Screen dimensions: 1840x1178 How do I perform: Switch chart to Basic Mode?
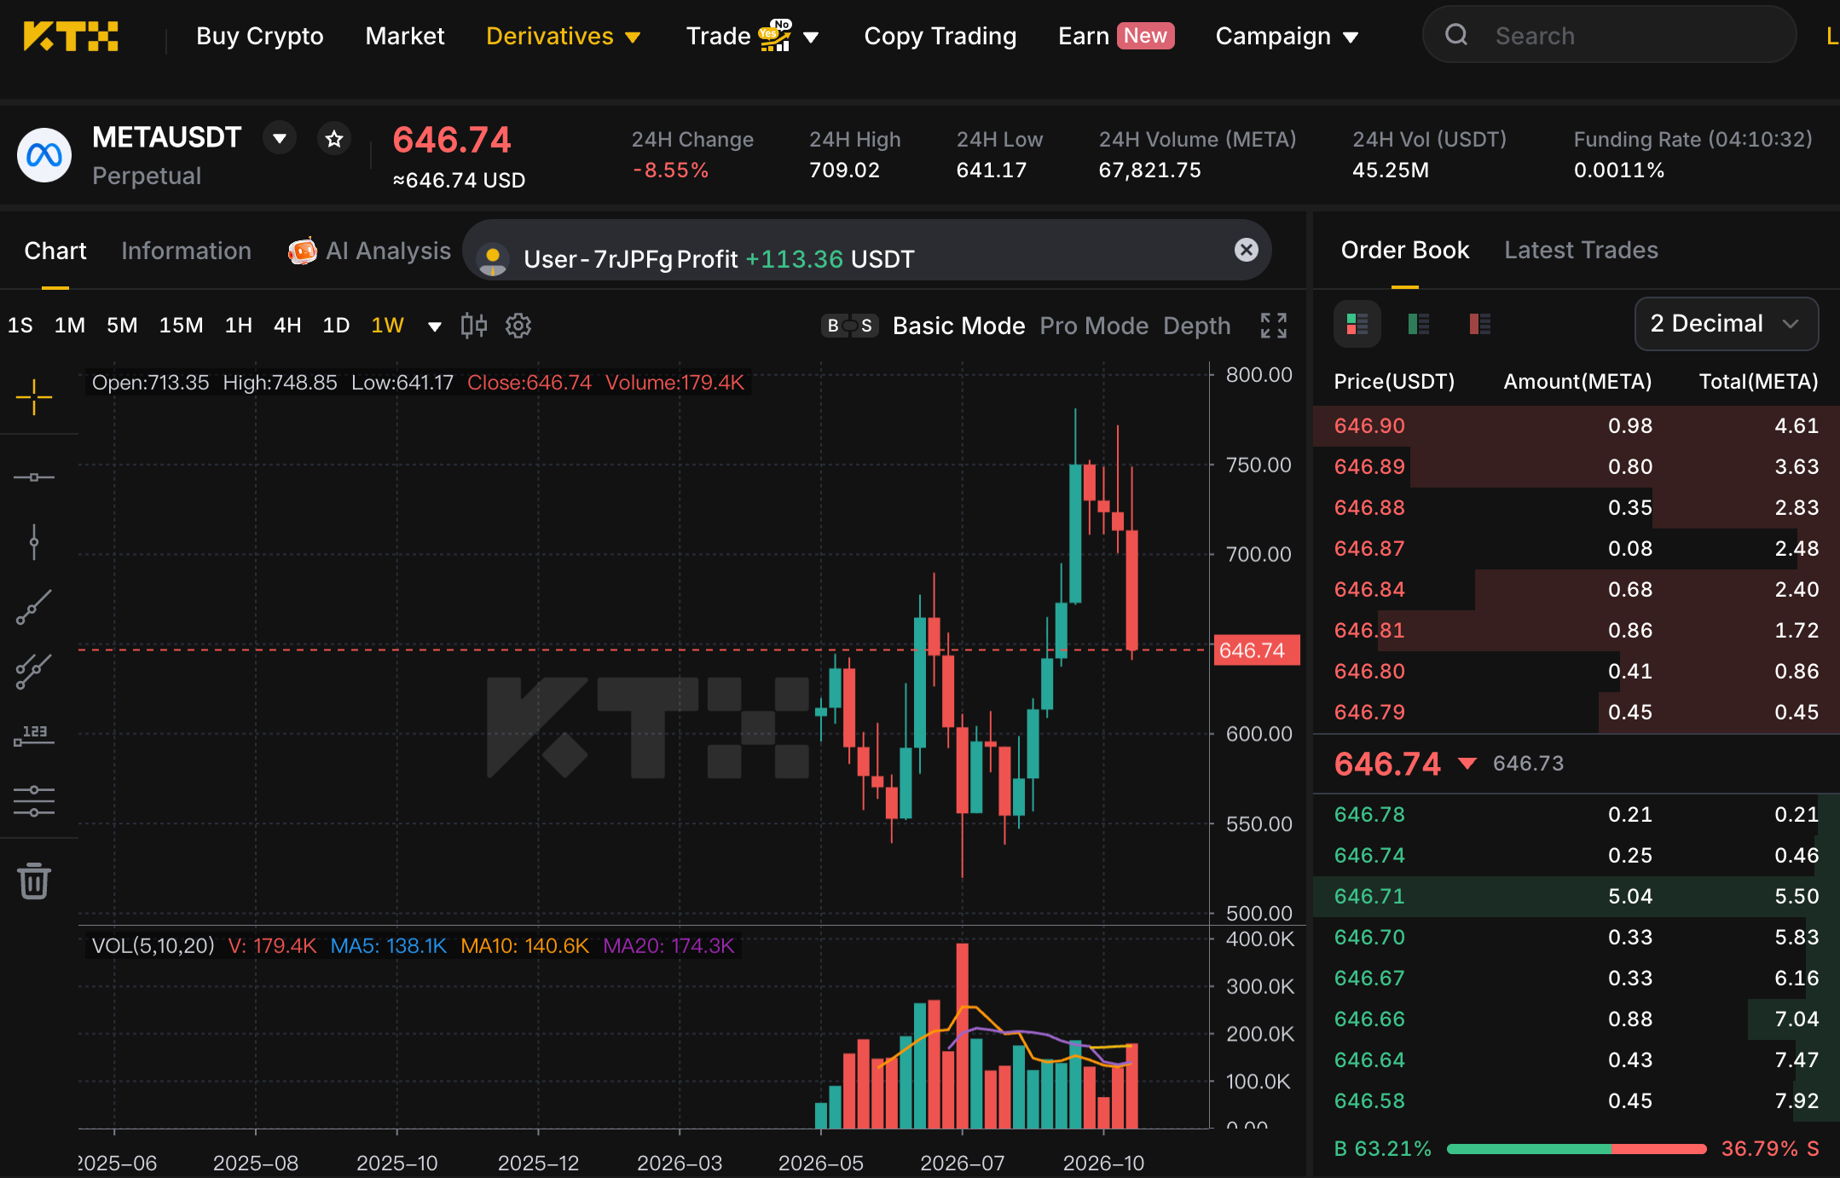958,326
